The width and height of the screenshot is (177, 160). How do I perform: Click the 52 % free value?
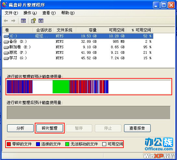click(x=147, y=36)
